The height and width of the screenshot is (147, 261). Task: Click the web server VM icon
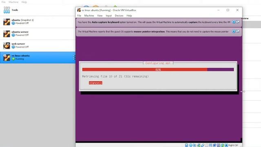click(x=7, y=46)
